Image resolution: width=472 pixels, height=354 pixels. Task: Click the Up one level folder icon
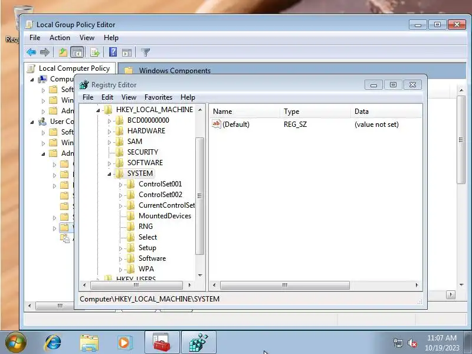pos(63,52)
